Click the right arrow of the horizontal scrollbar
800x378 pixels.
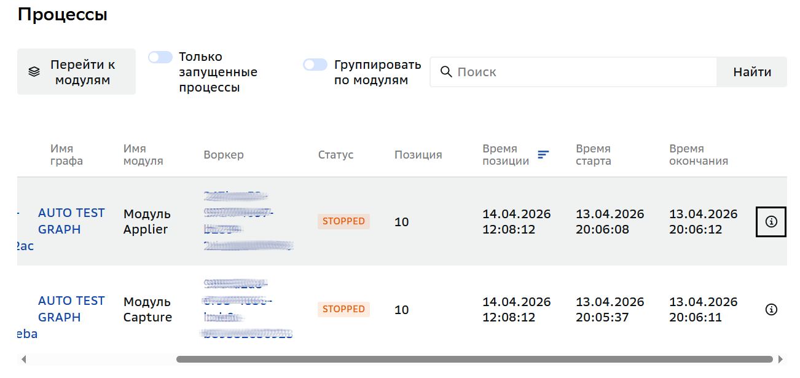click(780, 359)
